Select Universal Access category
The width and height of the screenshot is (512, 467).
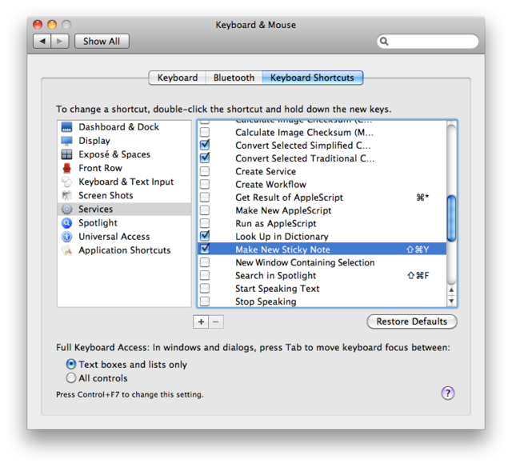point(124,237)
